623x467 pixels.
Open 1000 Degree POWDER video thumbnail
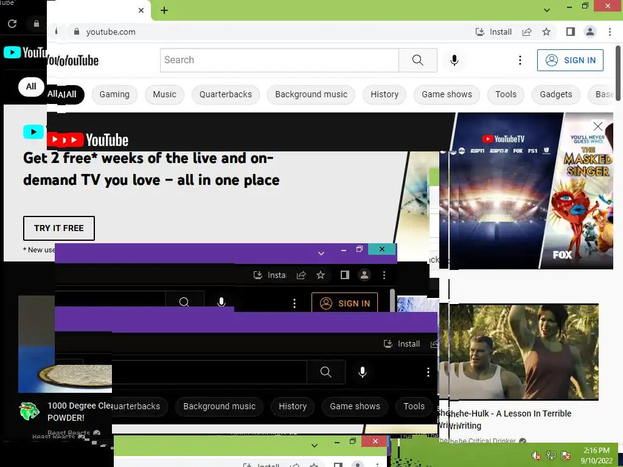pyautogui.click(x=64, y=344)
